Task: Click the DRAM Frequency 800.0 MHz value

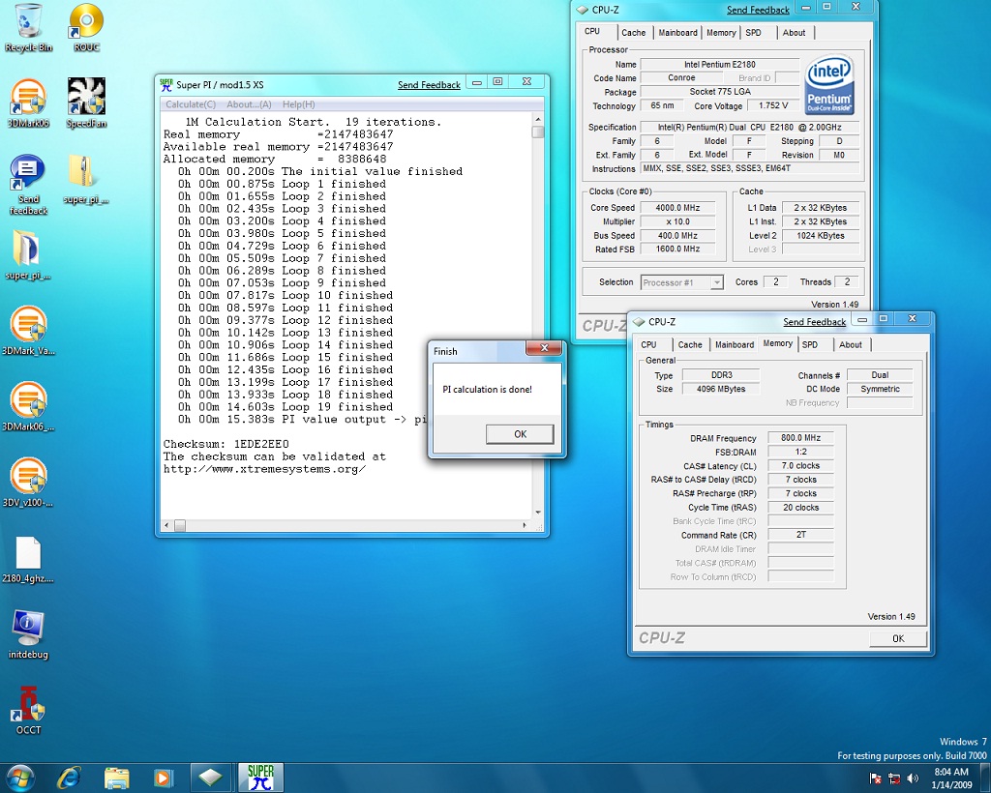Action: pos(800,437)
